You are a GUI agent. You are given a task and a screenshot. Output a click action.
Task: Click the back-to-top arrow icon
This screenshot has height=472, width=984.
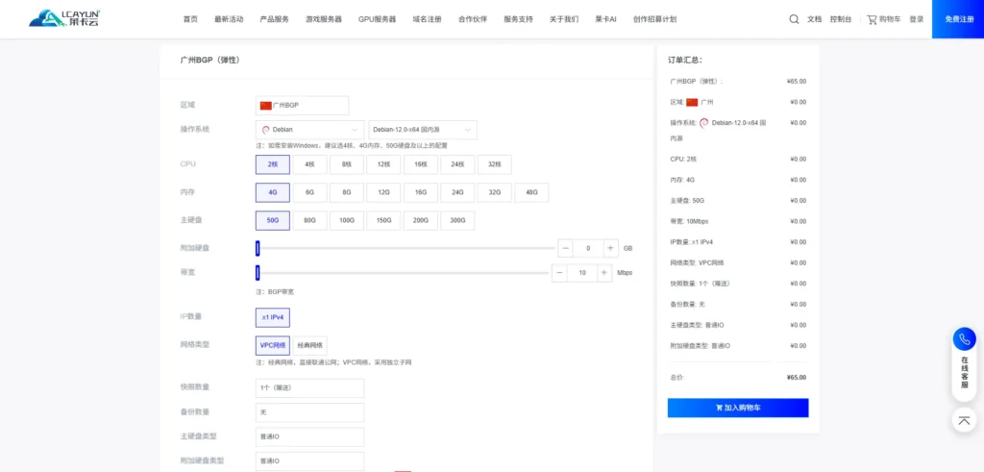click(965, 420)
